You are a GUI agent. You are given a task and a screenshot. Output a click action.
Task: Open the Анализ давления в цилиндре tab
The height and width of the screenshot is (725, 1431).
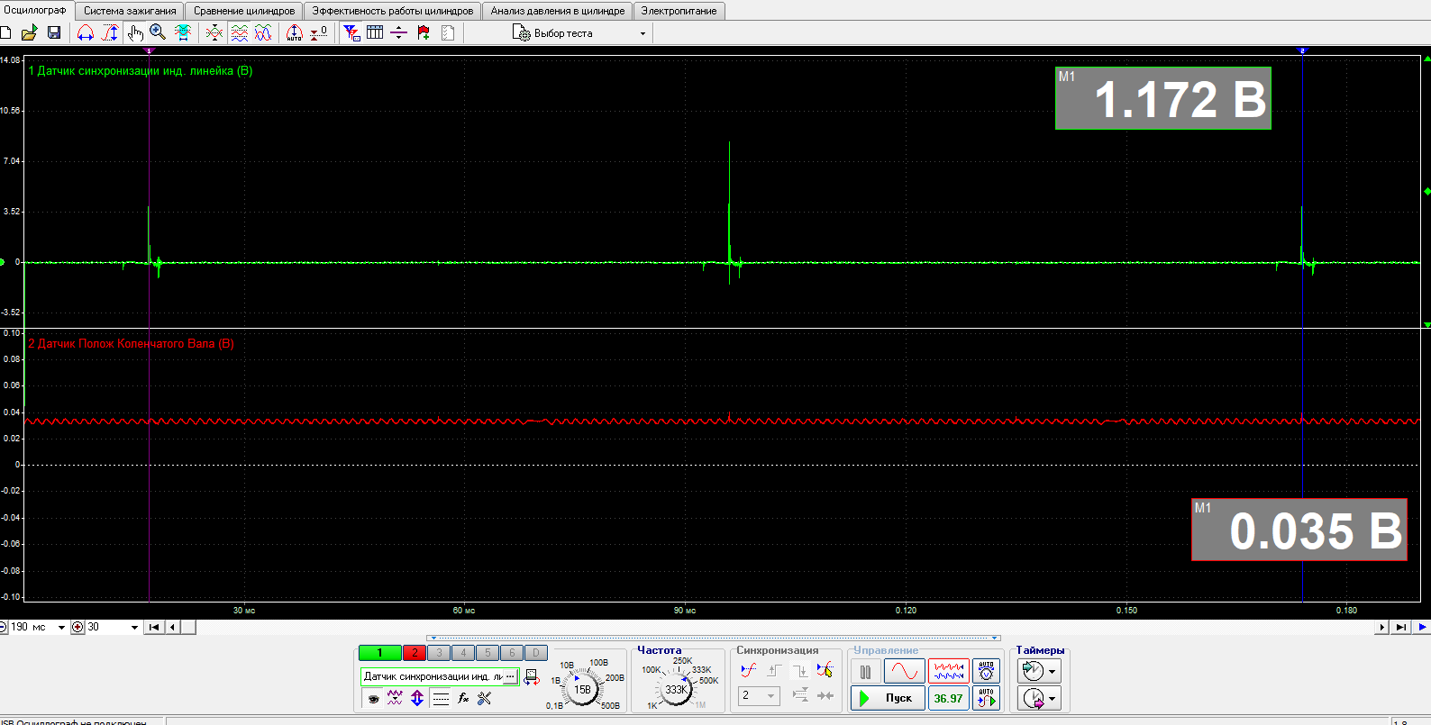pos(558,11)
